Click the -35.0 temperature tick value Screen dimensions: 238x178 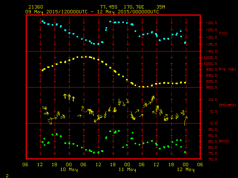(212, 44)
